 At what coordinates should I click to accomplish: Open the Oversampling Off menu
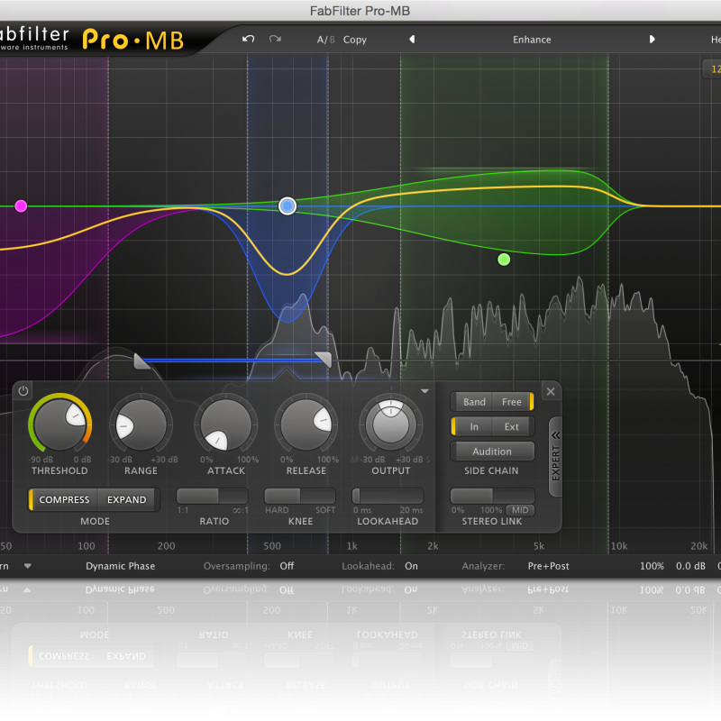point(287,566)
